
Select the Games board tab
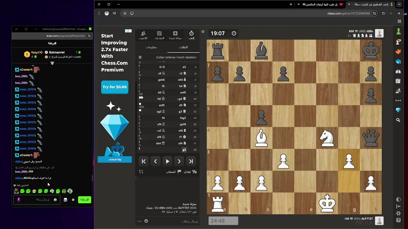pyautogui.click(x=159, y=35)
